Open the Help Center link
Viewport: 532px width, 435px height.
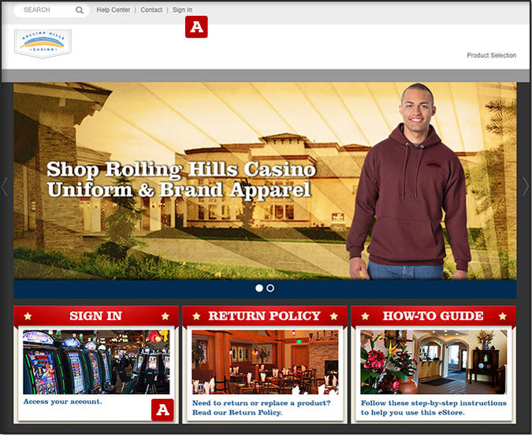coord(113,10)
